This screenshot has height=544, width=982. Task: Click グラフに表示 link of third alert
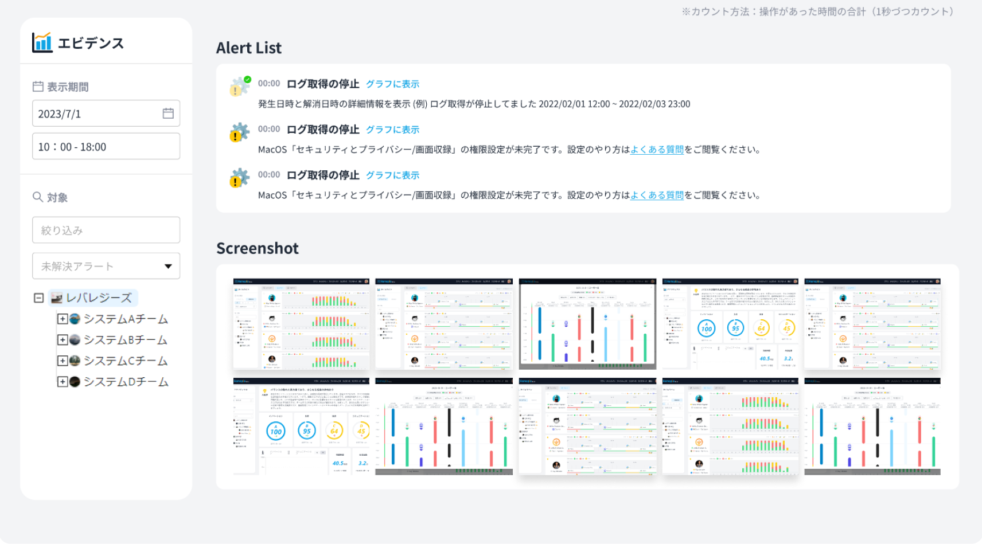click(392, 175)
